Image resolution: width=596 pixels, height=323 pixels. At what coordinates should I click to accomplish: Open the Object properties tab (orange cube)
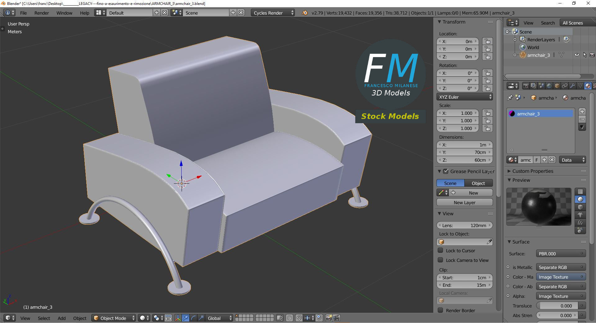[557, 86]
